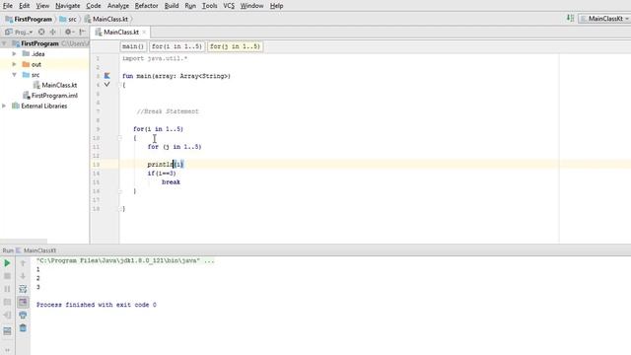Open the Help menu
The image size is (631, 355).
(x=276, y=6)
